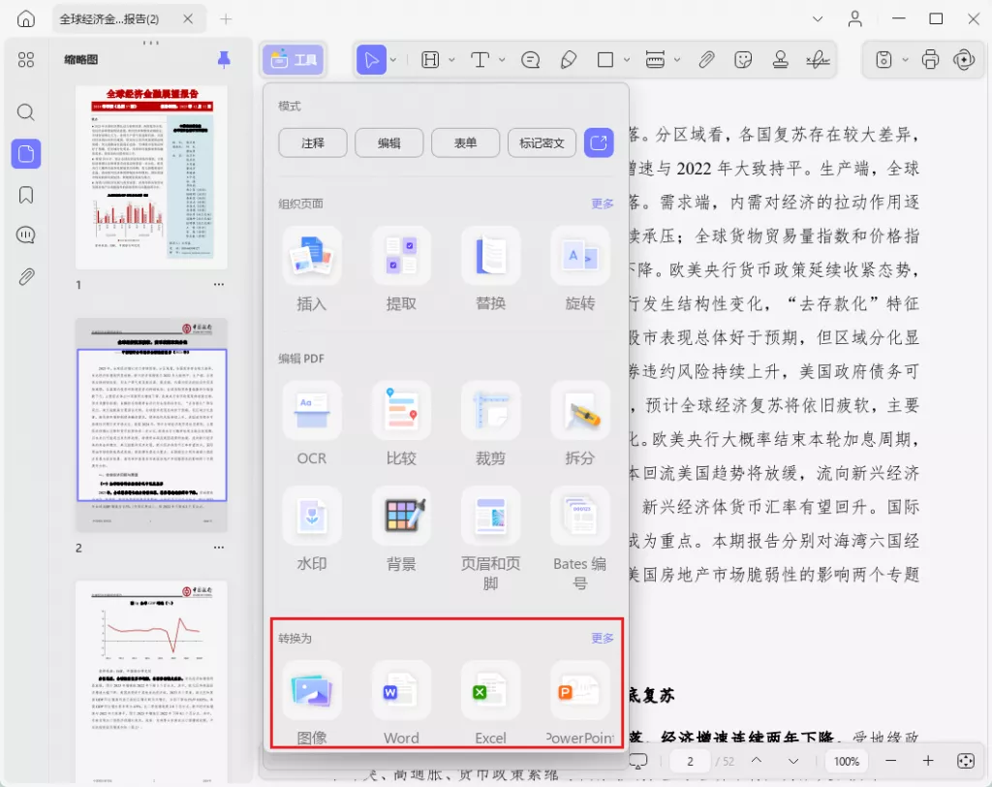Select the 拆分 split tool

[x=579, y=409]
